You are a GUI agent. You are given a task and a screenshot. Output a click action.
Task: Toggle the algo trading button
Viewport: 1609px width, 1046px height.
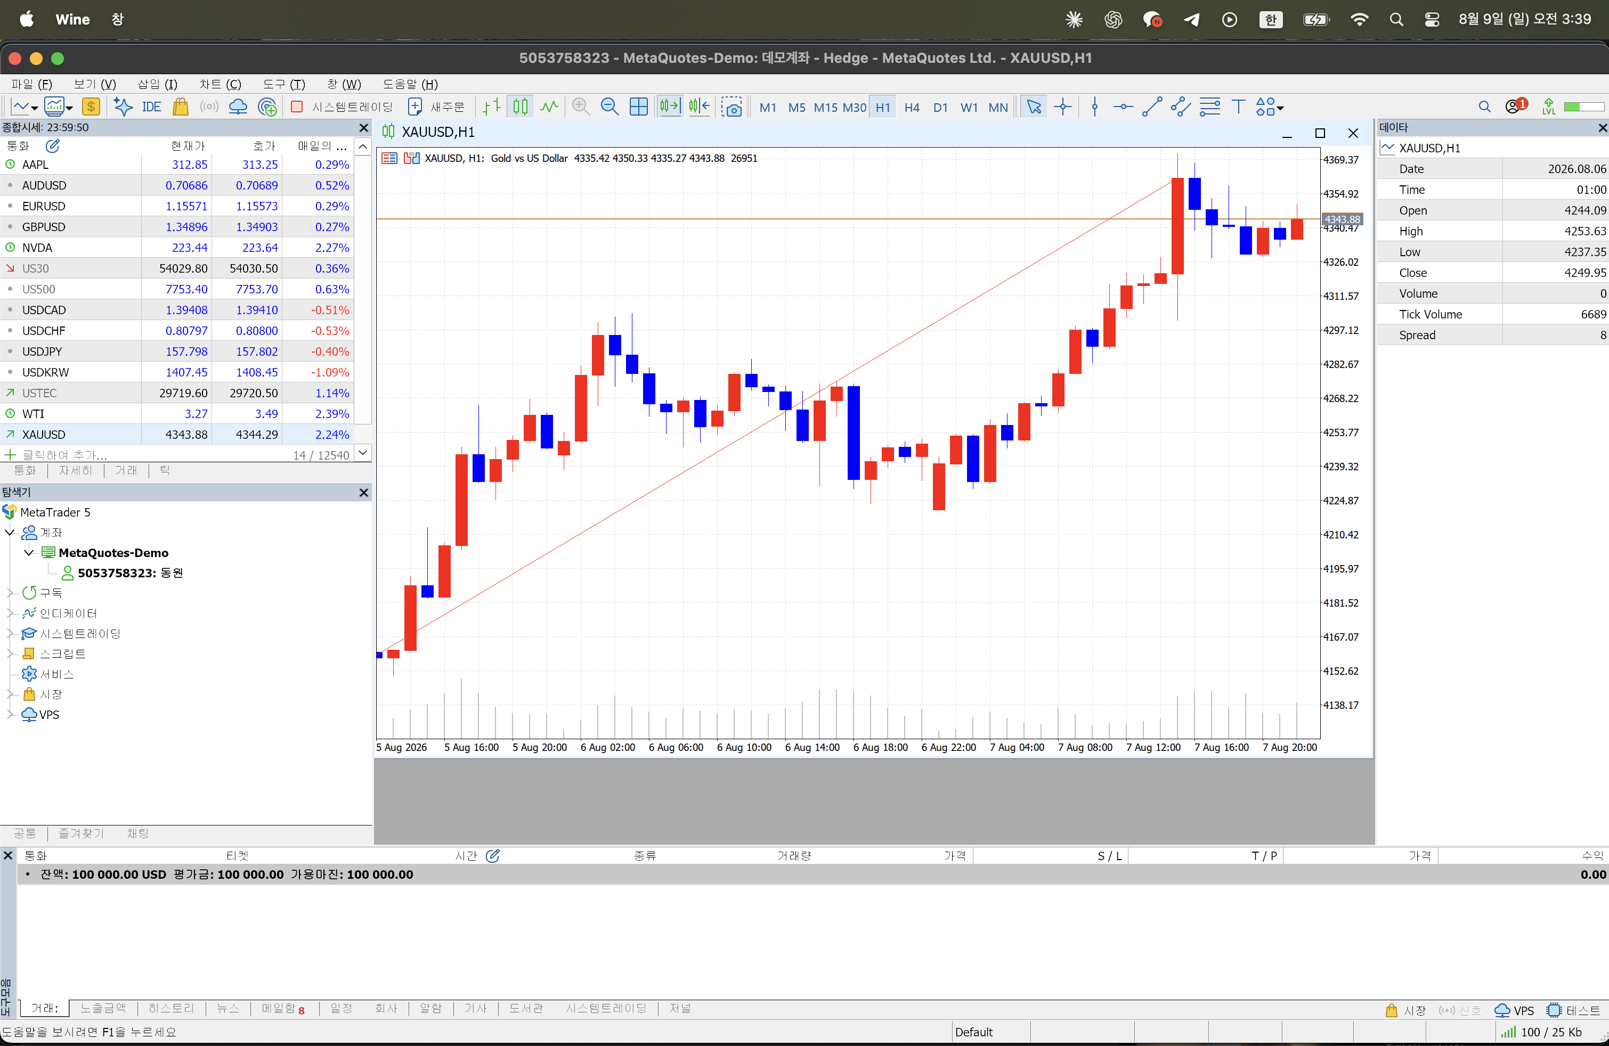click(343, 107)
